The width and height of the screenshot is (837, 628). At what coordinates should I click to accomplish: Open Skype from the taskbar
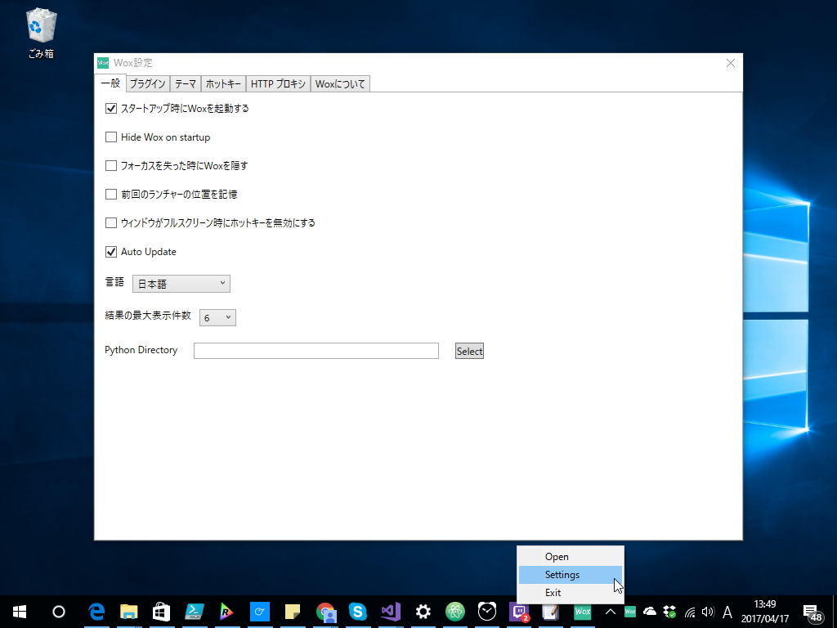tap(358, 611)
